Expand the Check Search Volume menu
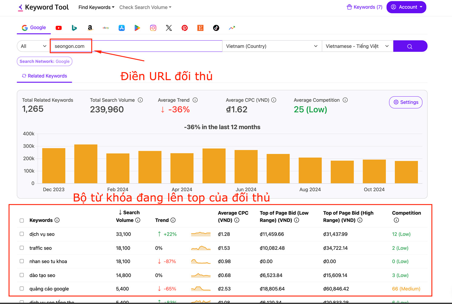 tap(145, 7)
